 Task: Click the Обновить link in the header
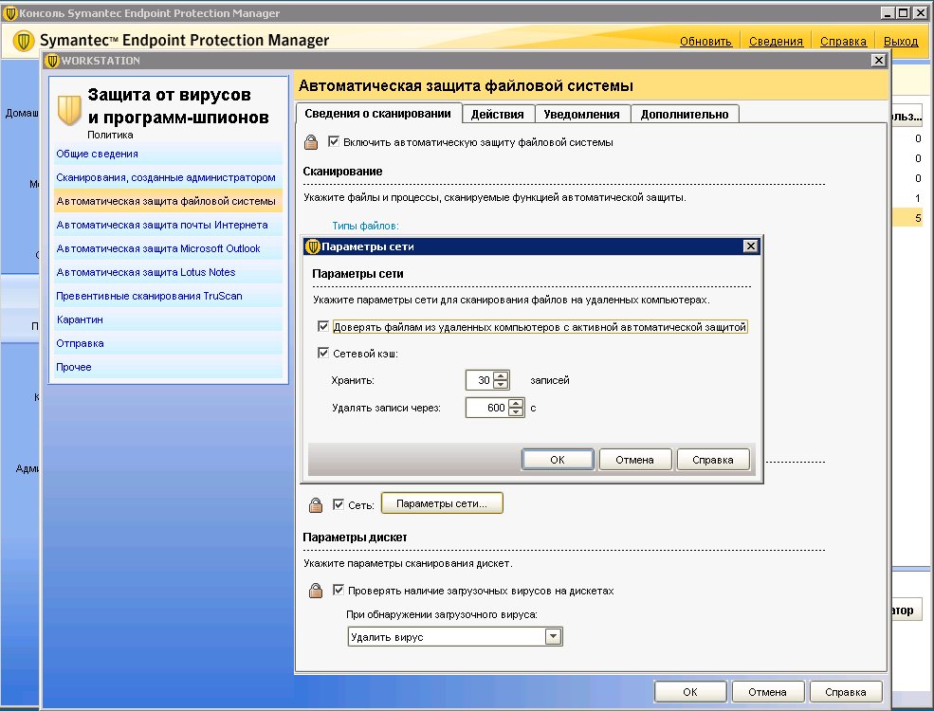705,41
